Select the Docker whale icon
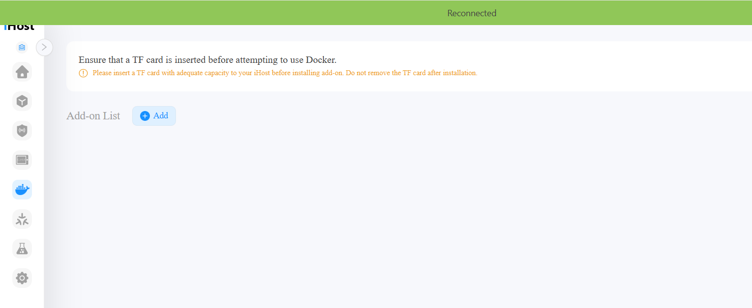 [x=22, y=190]
